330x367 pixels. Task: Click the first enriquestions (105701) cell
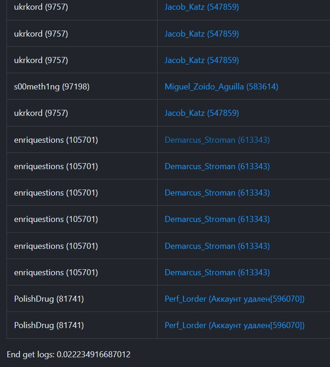click(56, 139)
